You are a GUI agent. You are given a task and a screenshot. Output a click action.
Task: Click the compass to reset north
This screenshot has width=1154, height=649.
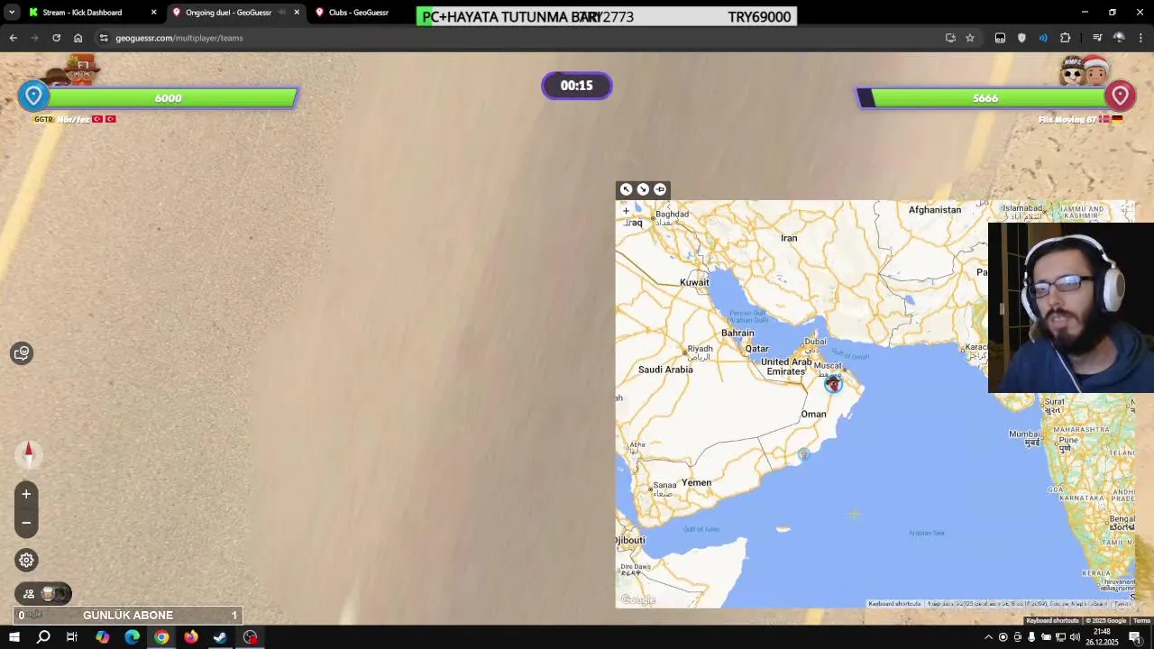click(x=28, y=453)
